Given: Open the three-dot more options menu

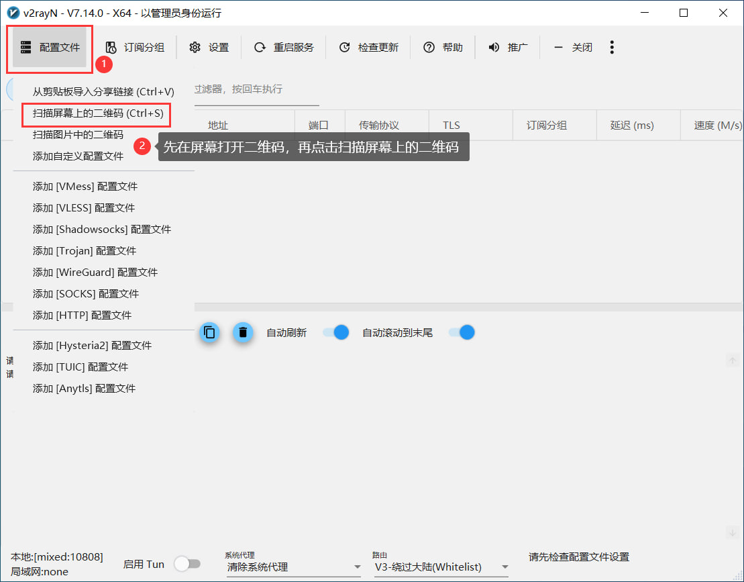Looking at the screenshot, I should click(611, 47).
